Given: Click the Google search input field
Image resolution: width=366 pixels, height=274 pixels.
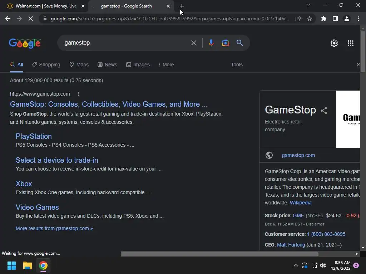Looking at the screenshot, I should pyautogui.click(x=126, y=43).
